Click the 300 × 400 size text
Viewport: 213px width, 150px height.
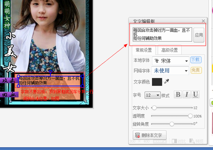pos(140,141)
